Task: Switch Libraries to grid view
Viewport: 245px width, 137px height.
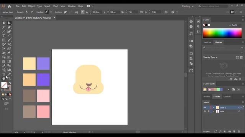Action: coord(237,57)
